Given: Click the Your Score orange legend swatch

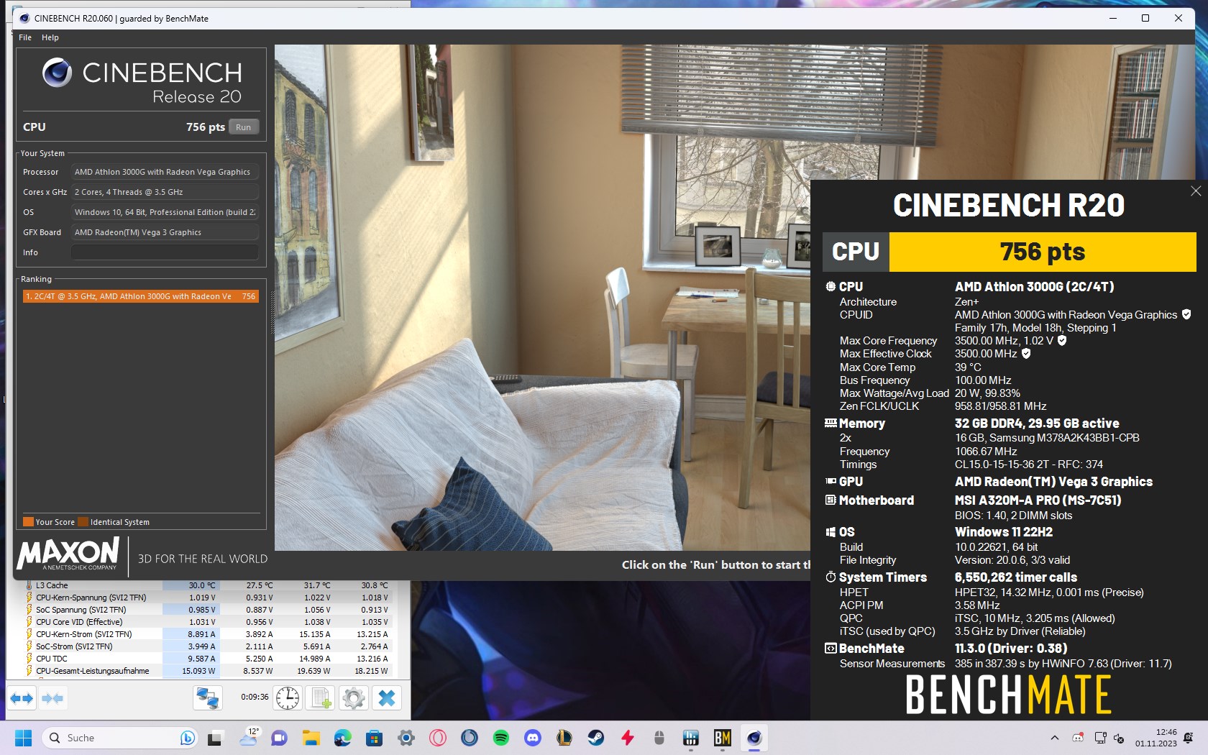Looking at the screenshot, I should tap(28, 522).
